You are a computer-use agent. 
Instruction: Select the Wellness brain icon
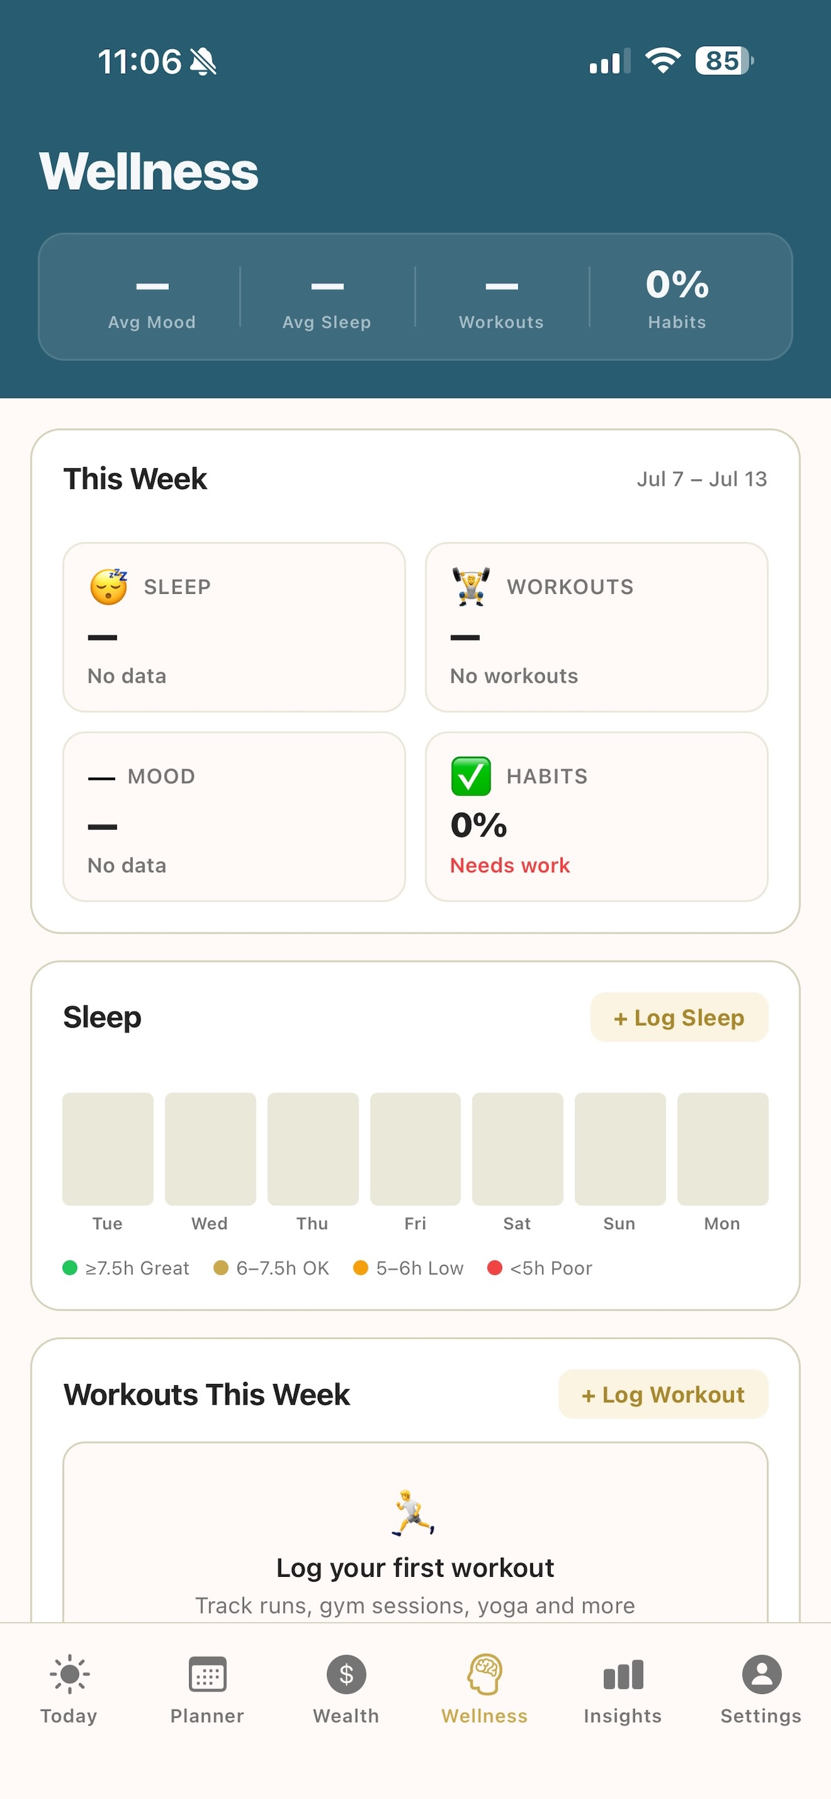point(485,1674)
